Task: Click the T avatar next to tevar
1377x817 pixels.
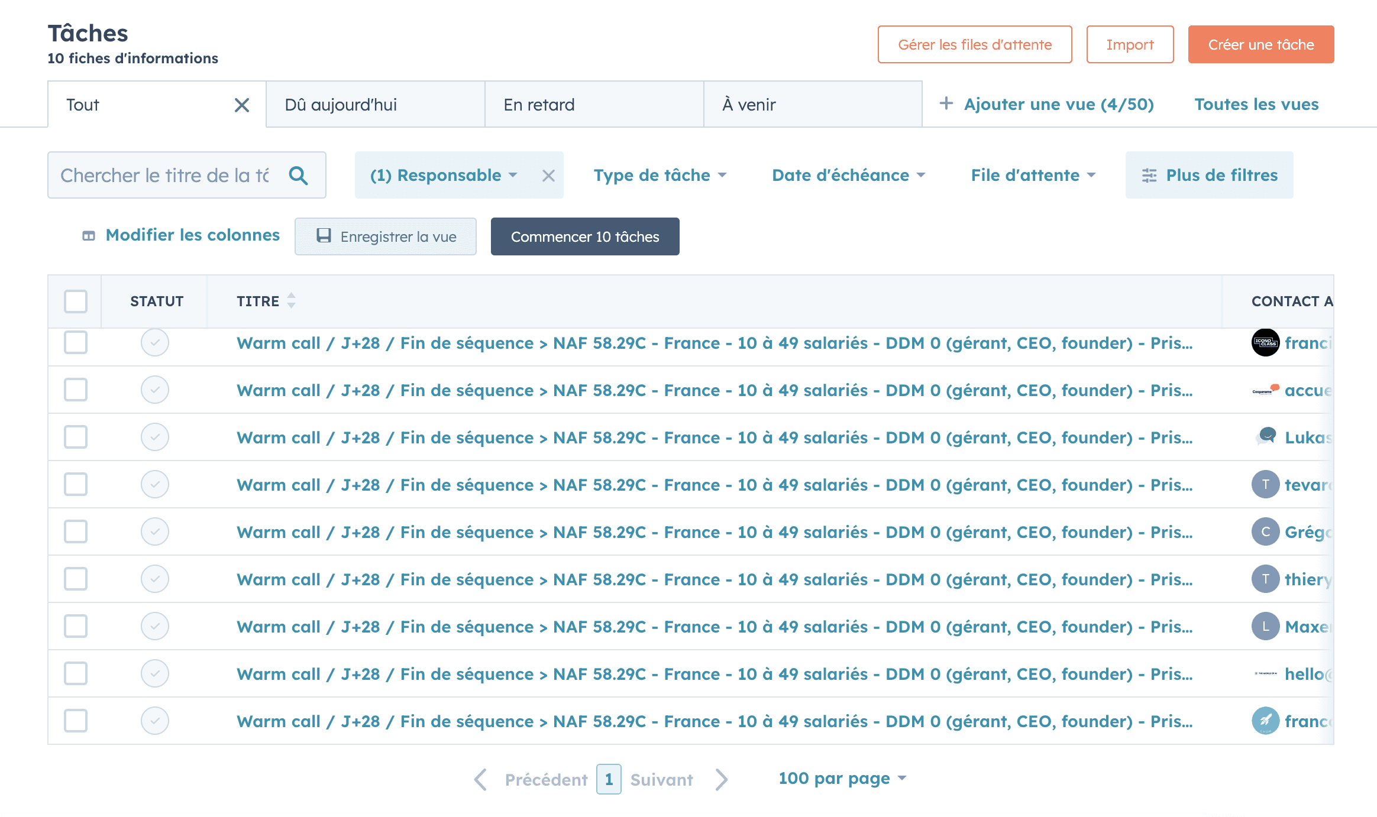Action: [x=1265, y=484]
